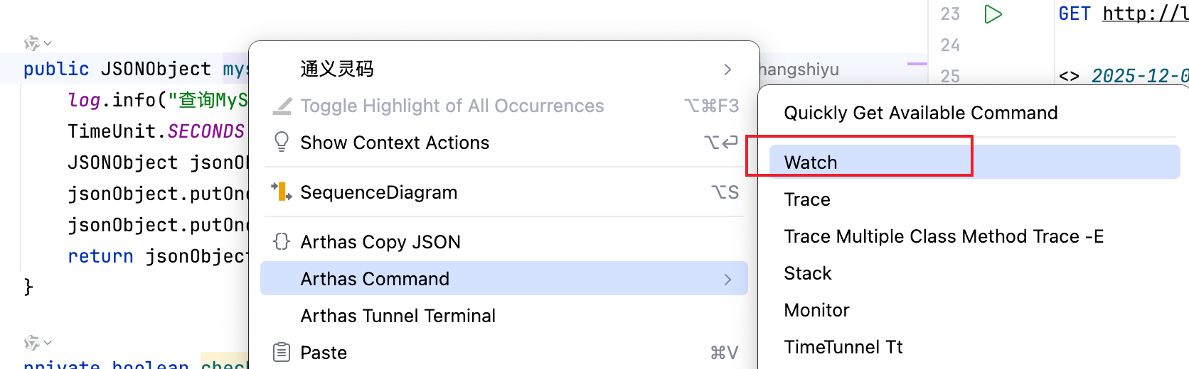Click the green run request gutter icon

993,14
